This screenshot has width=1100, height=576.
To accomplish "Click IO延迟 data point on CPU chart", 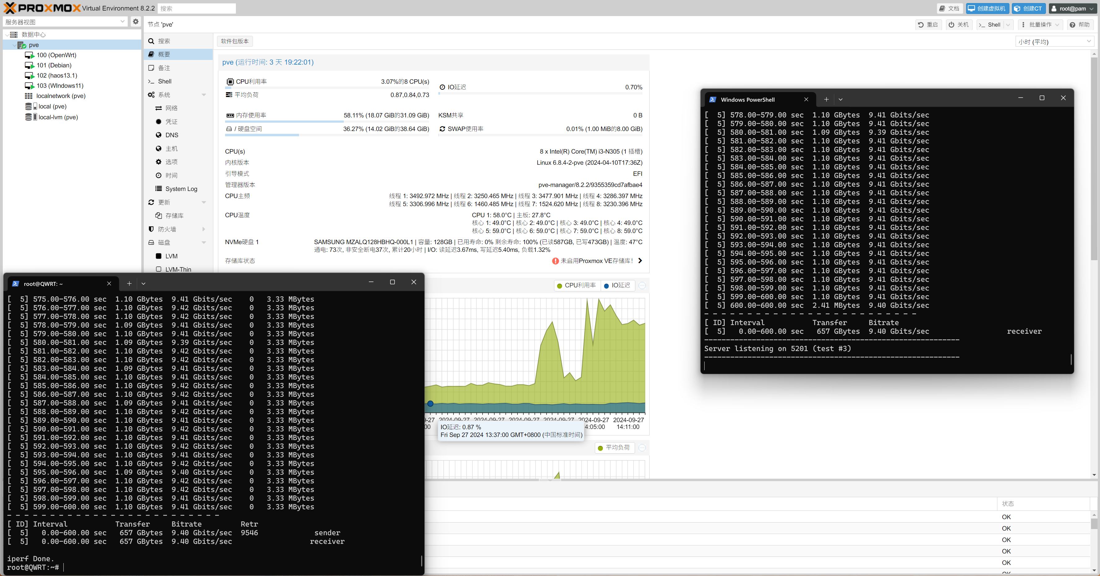I will click(430, 404).
